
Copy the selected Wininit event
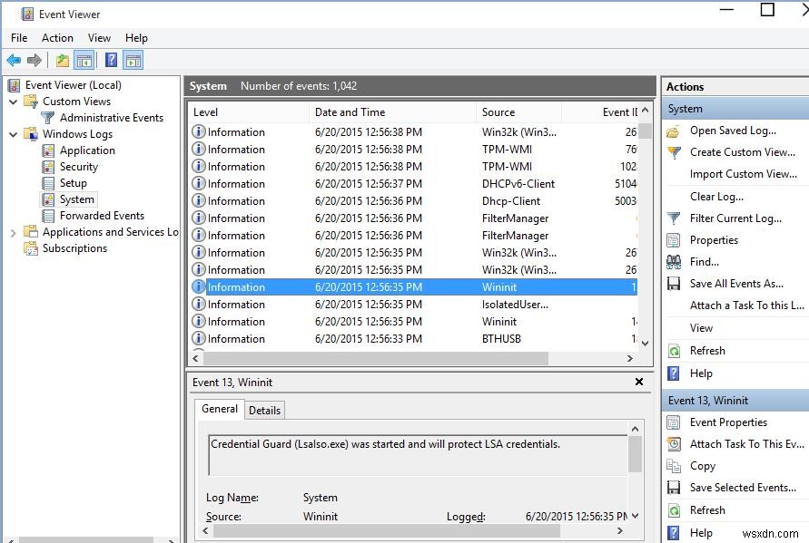click(704, 465)
